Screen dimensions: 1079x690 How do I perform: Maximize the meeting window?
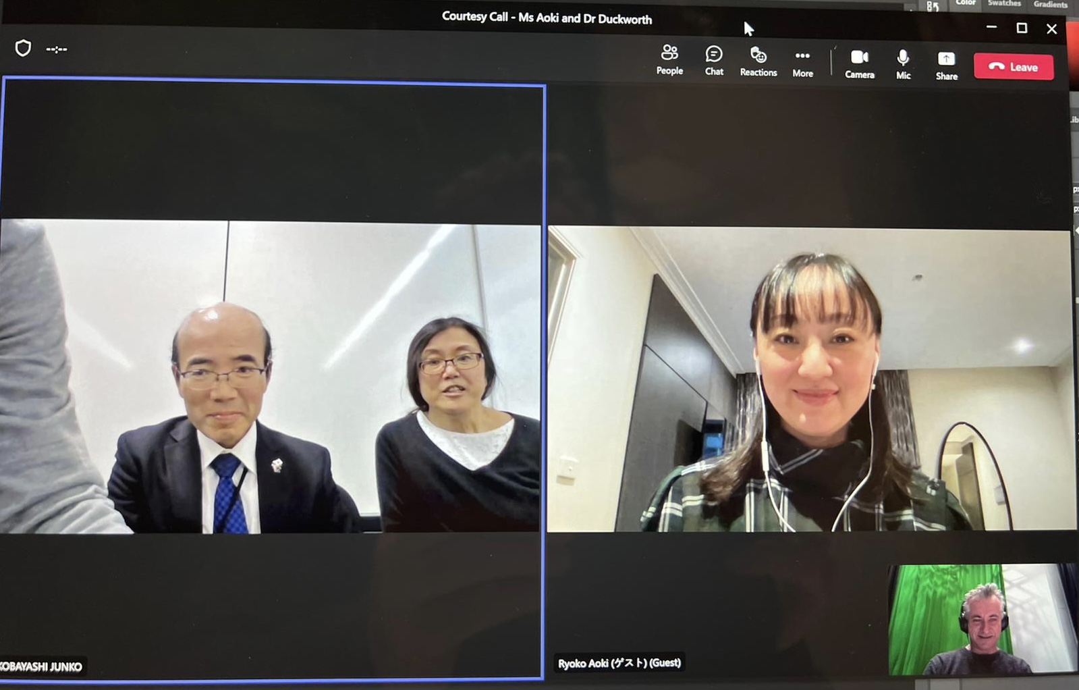pyautogui.click(x=1022, y=28)
